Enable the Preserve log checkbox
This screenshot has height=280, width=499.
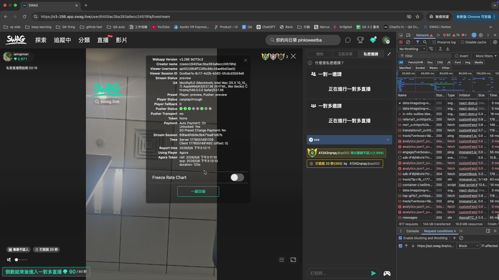(434, 42)
